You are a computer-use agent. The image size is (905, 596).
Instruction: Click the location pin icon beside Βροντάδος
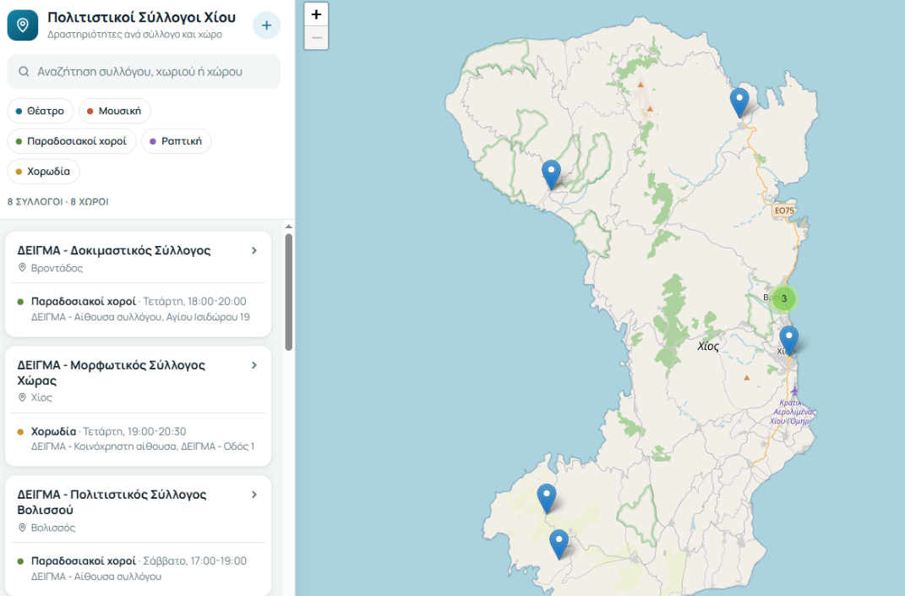point(23,268)
